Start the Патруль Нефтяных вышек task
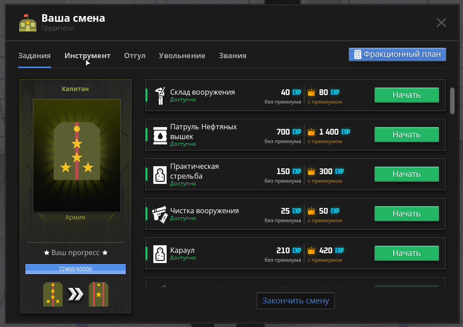 pos(406,135)
